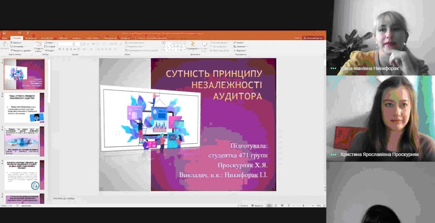The height and width of the screenshot is (223, 435).
Task: Click the zoom out minus button
Action: (x=293, y=206)
